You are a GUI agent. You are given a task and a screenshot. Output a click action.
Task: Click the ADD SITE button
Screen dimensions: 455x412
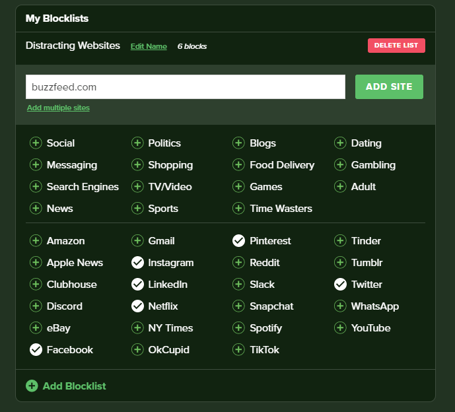coord(389,86)
